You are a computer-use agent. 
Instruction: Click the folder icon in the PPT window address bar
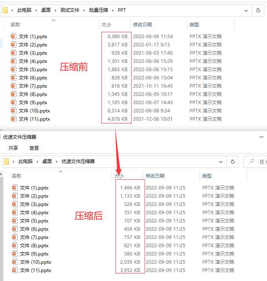pos(5,10)
